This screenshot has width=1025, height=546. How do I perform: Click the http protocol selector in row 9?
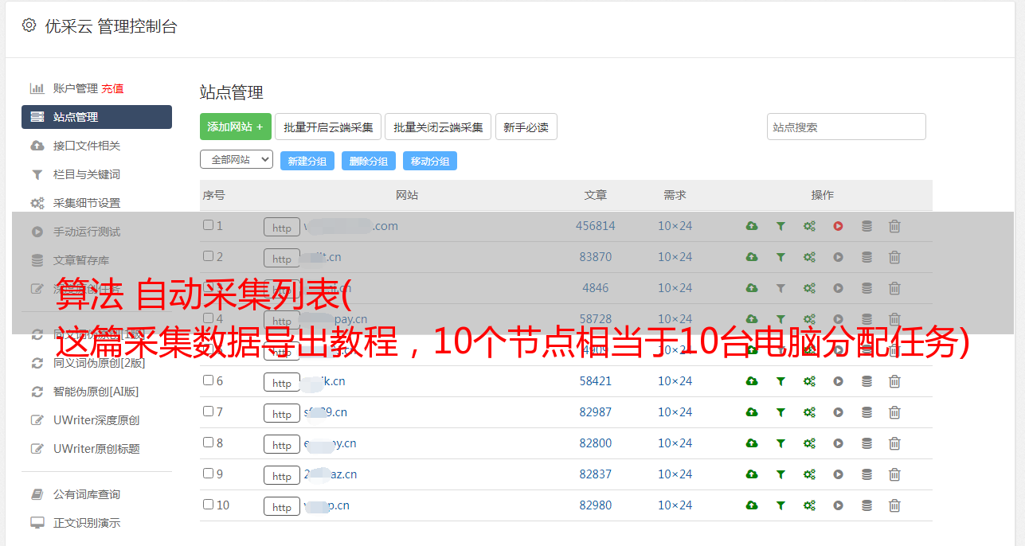coord(282,475)
